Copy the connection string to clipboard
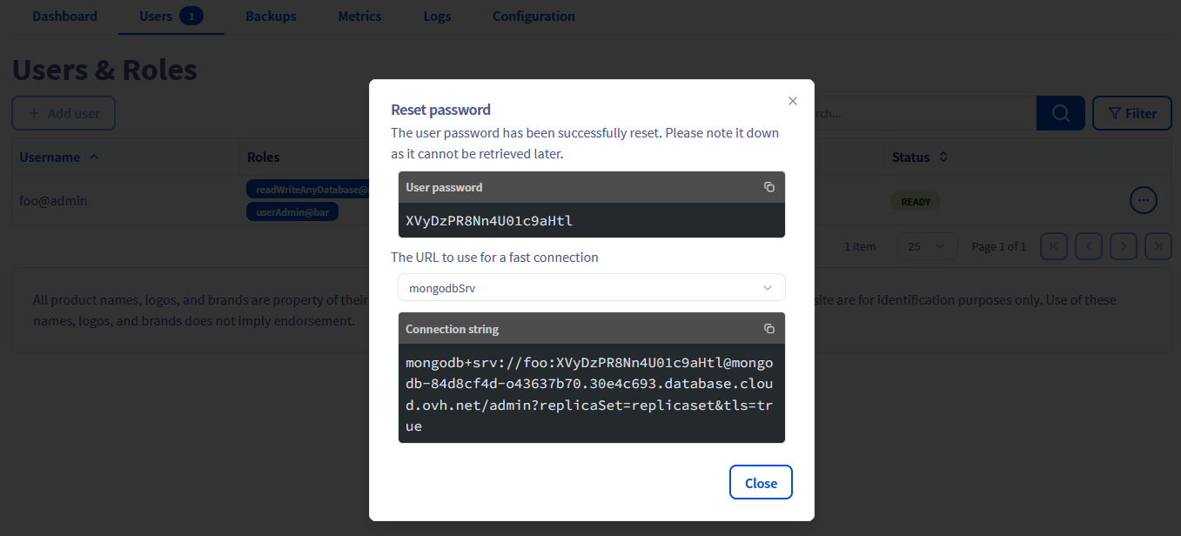The width and height of the screenshot is (1181, 536). pos(769,329)
